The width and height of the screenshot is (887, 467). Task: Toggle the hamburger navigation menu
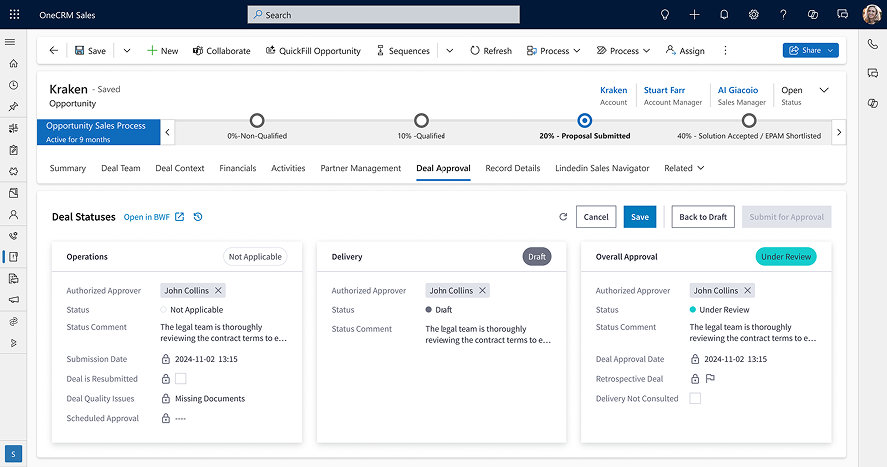pyautogui.click(x=10, y=42)
